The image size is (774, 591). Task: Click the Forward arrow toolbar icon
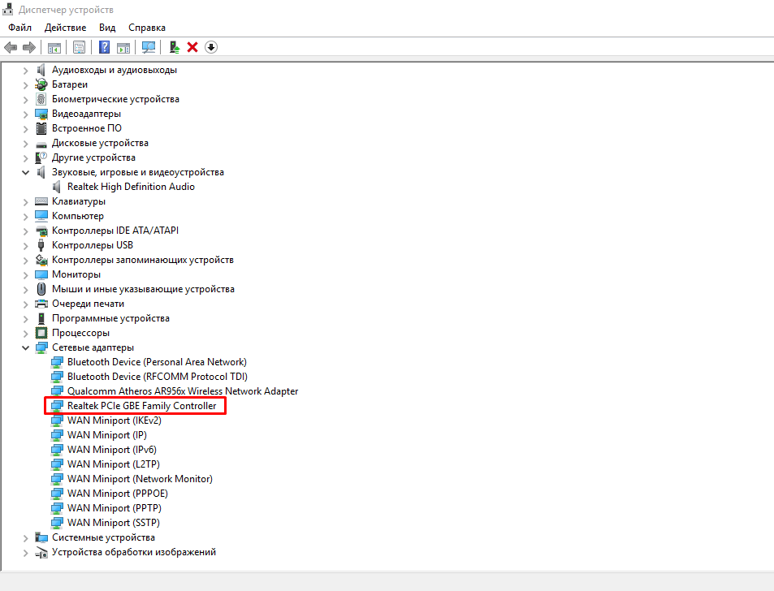(29, 47)
